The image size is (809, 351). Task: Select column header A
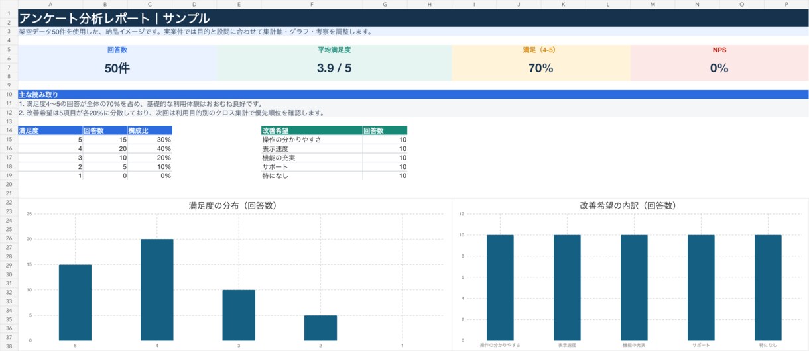pyautogui.click(x=50, y=5)
